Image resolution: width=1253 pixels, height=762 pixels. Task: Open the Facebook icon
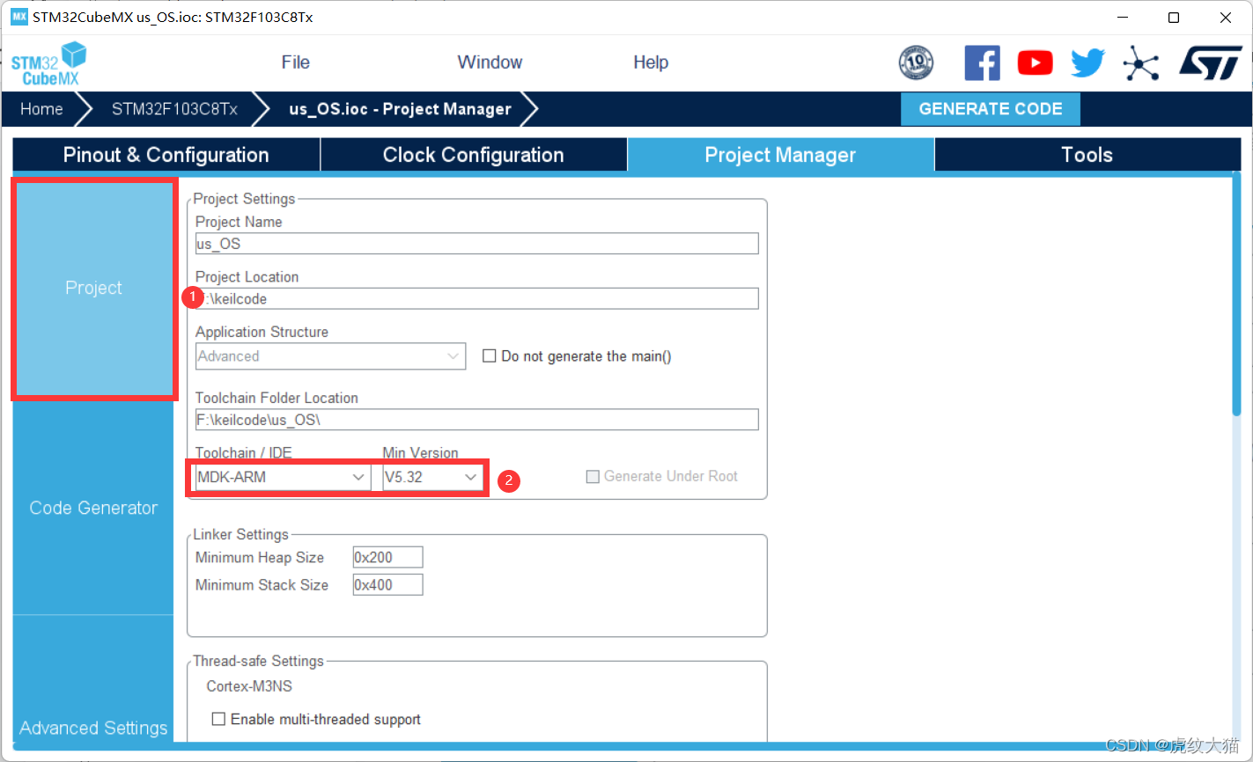point(982,62)
